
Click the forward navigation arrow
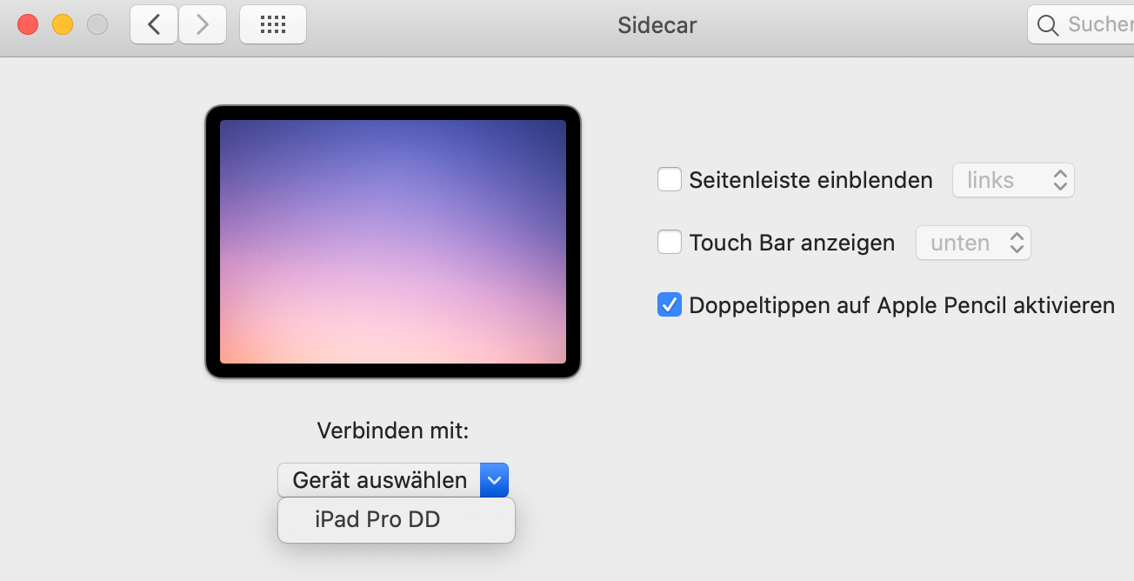tap(203, 24)
